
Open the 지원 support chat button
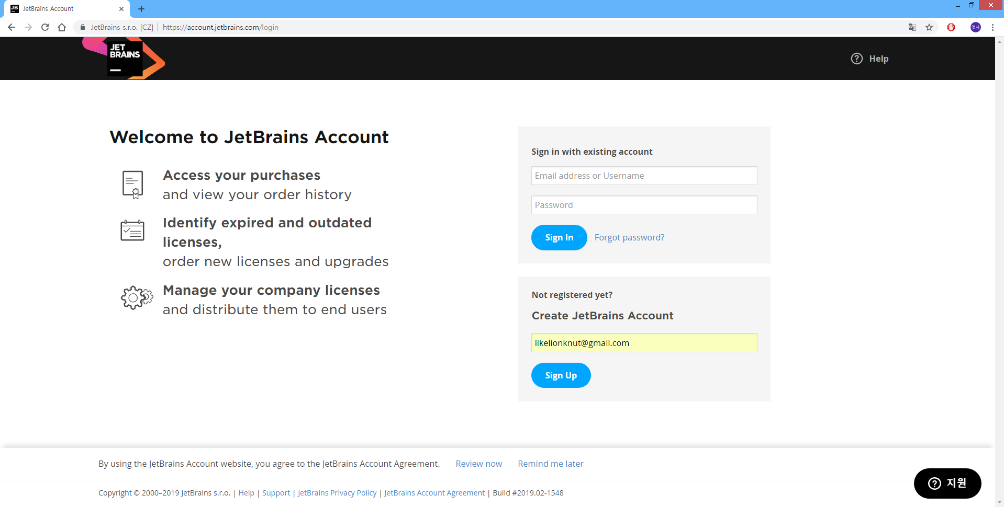(947, 483)
